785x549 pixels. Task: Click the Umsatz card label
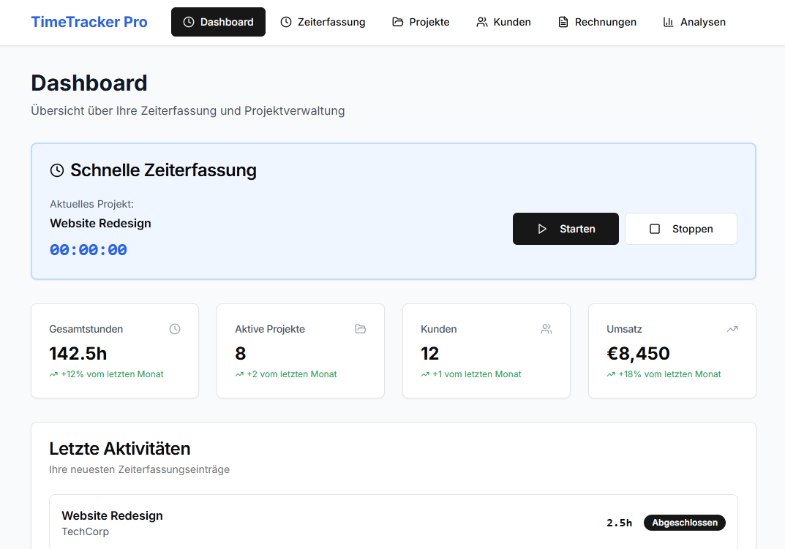pyautogui.click(x=624, y=329)
